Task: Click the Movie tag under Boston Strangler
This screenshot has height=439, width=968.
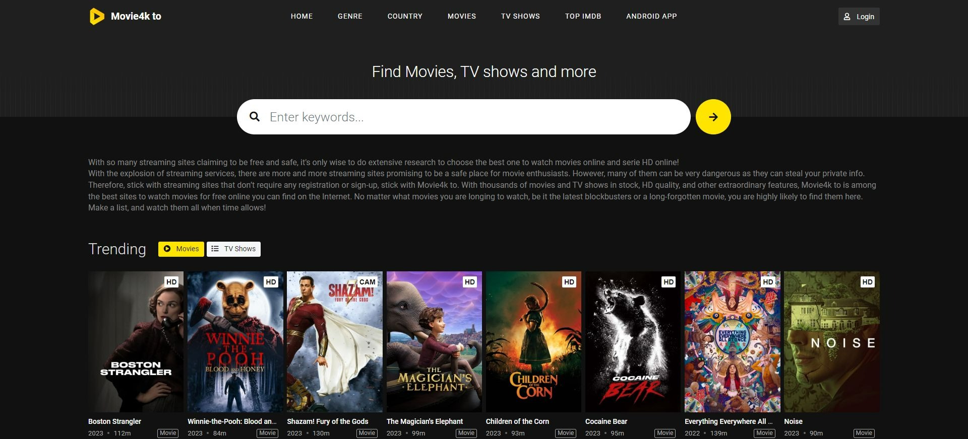Action: tap(168, 433)
